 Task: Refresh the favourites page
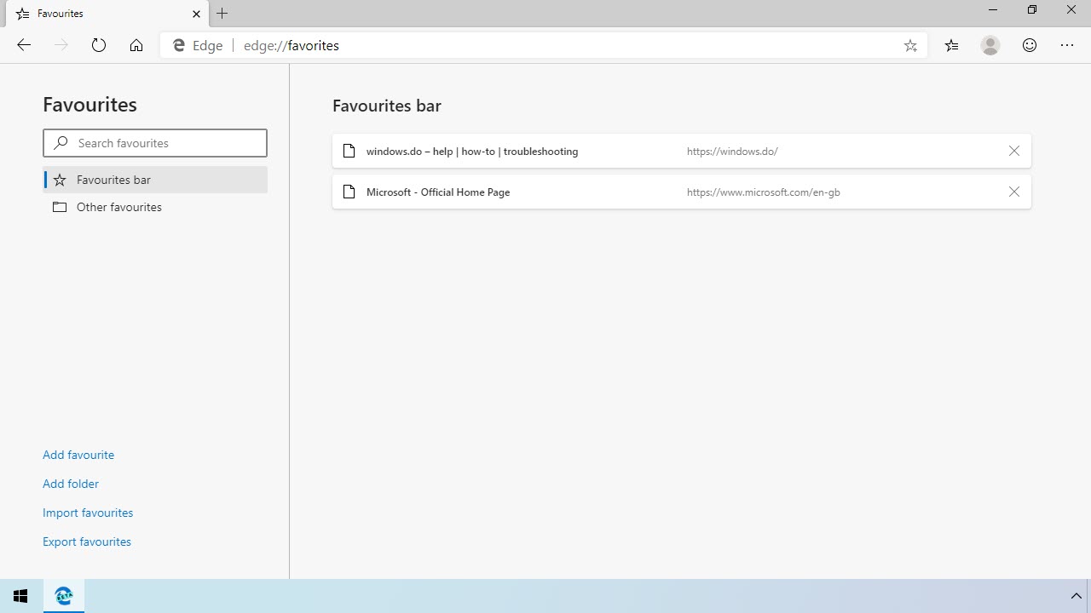pyautogui.click(x=99, y=45)
